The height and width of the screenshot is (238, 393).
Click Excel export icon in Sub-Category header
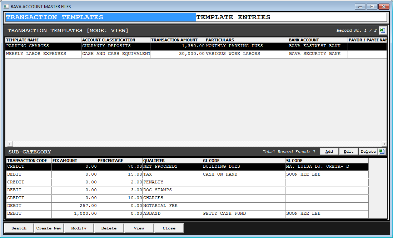point(382,152)
